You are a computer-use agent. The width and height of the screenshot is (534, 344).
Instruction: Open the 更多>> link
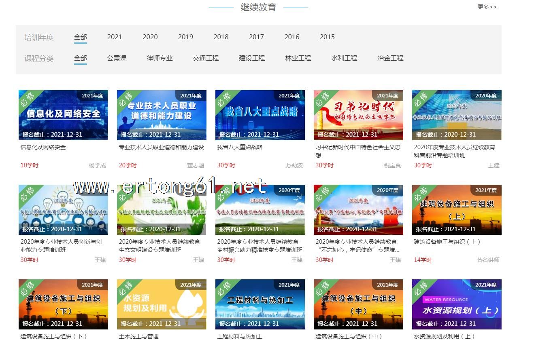click(x=487, y=7)
